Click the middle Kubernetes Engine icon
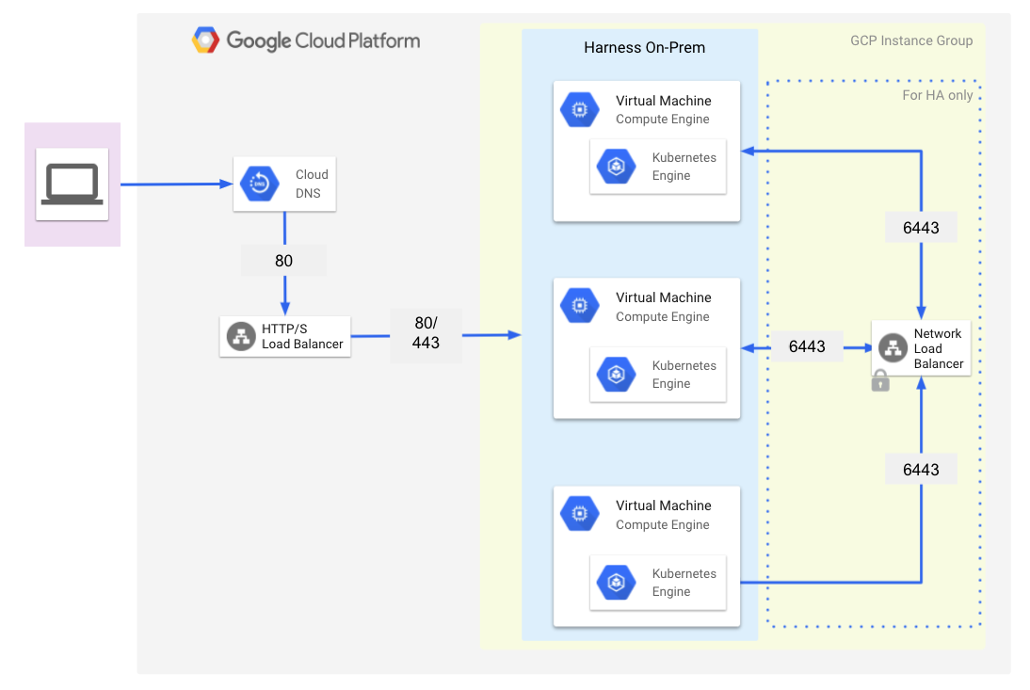The image size is (1030, 690). tap(616, 375)
